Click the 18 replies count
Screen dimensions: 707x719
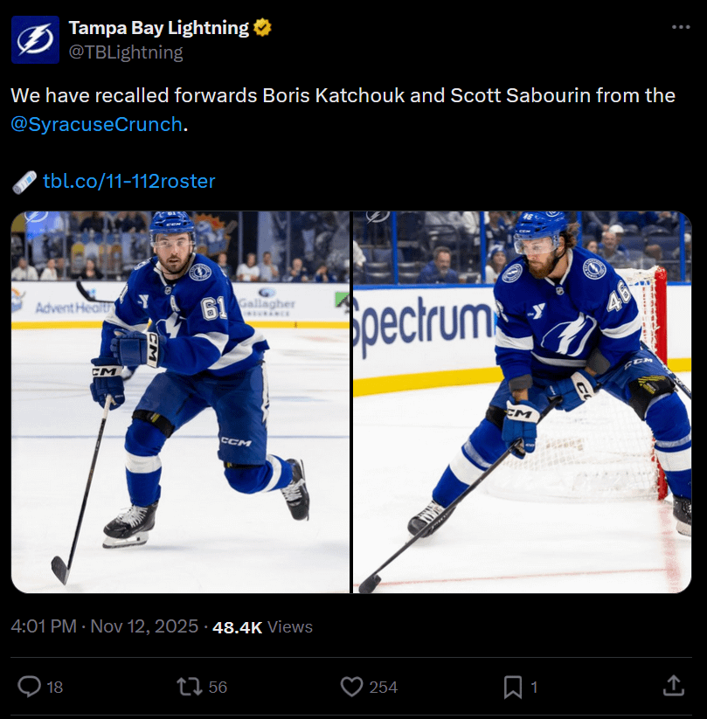click(50, 688)
